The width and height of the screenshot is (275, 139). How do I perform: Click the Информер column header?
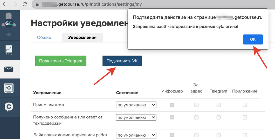coord(172,91)
